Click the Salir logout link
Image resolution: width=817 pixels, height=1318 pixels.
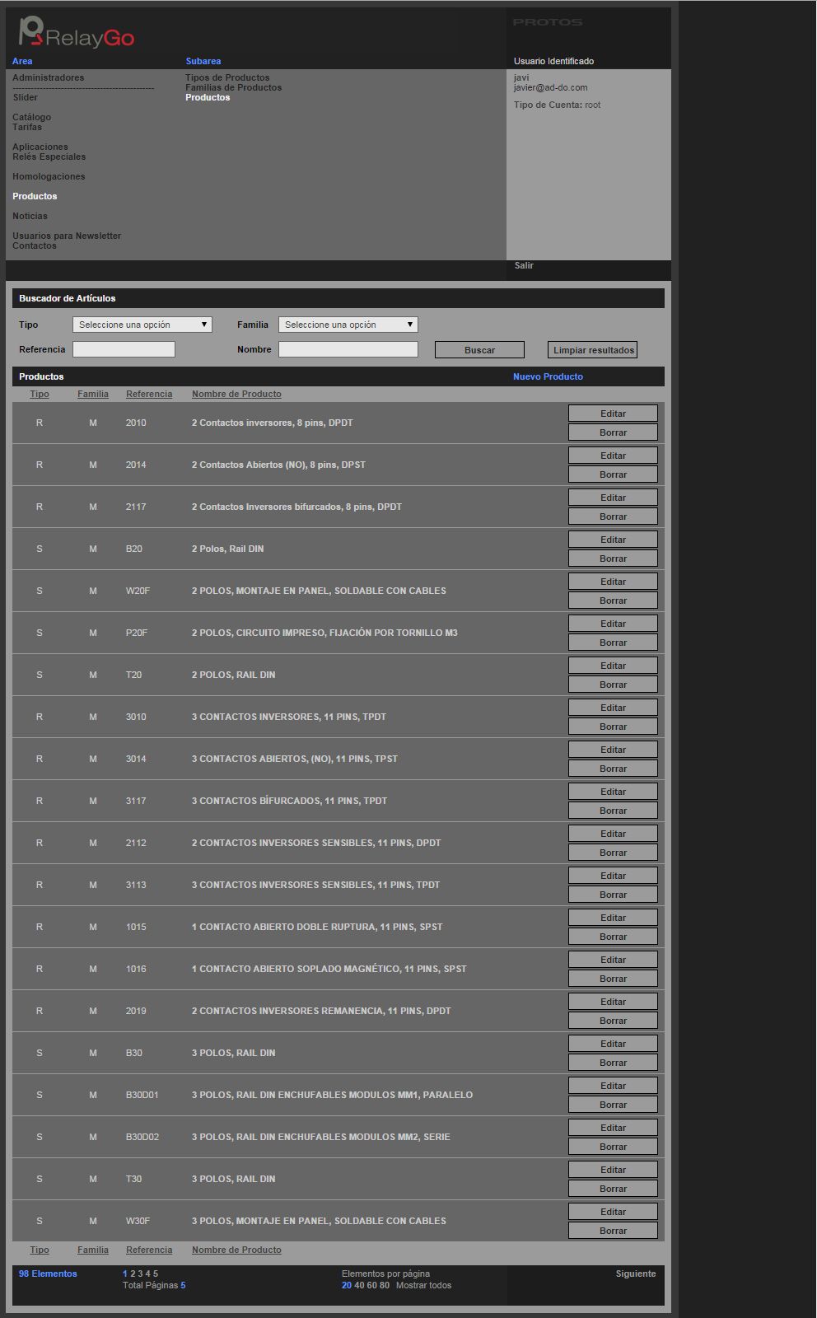tap(524, 265)
